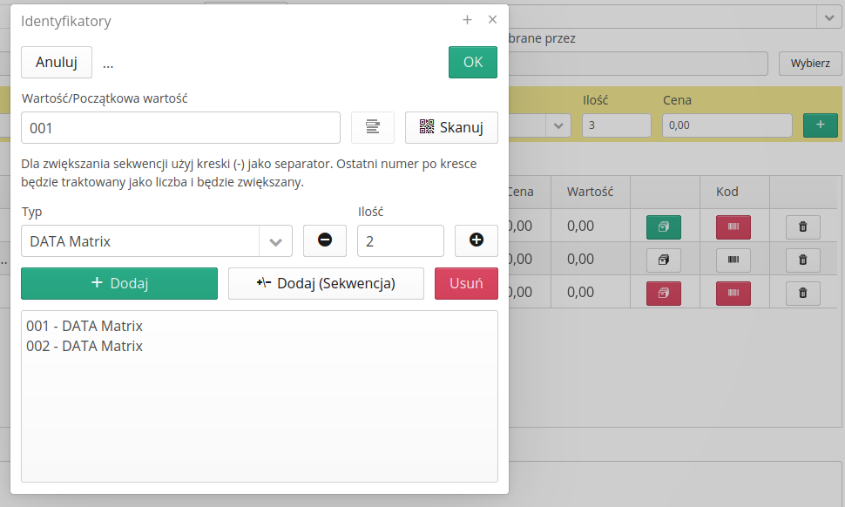Click the white barcode icon in second row
This screenshot has height=507, width=845.
[733, 260]
